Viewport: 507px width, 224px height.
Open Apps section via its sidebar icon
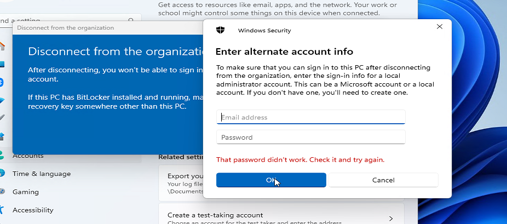tap(2, 136)
